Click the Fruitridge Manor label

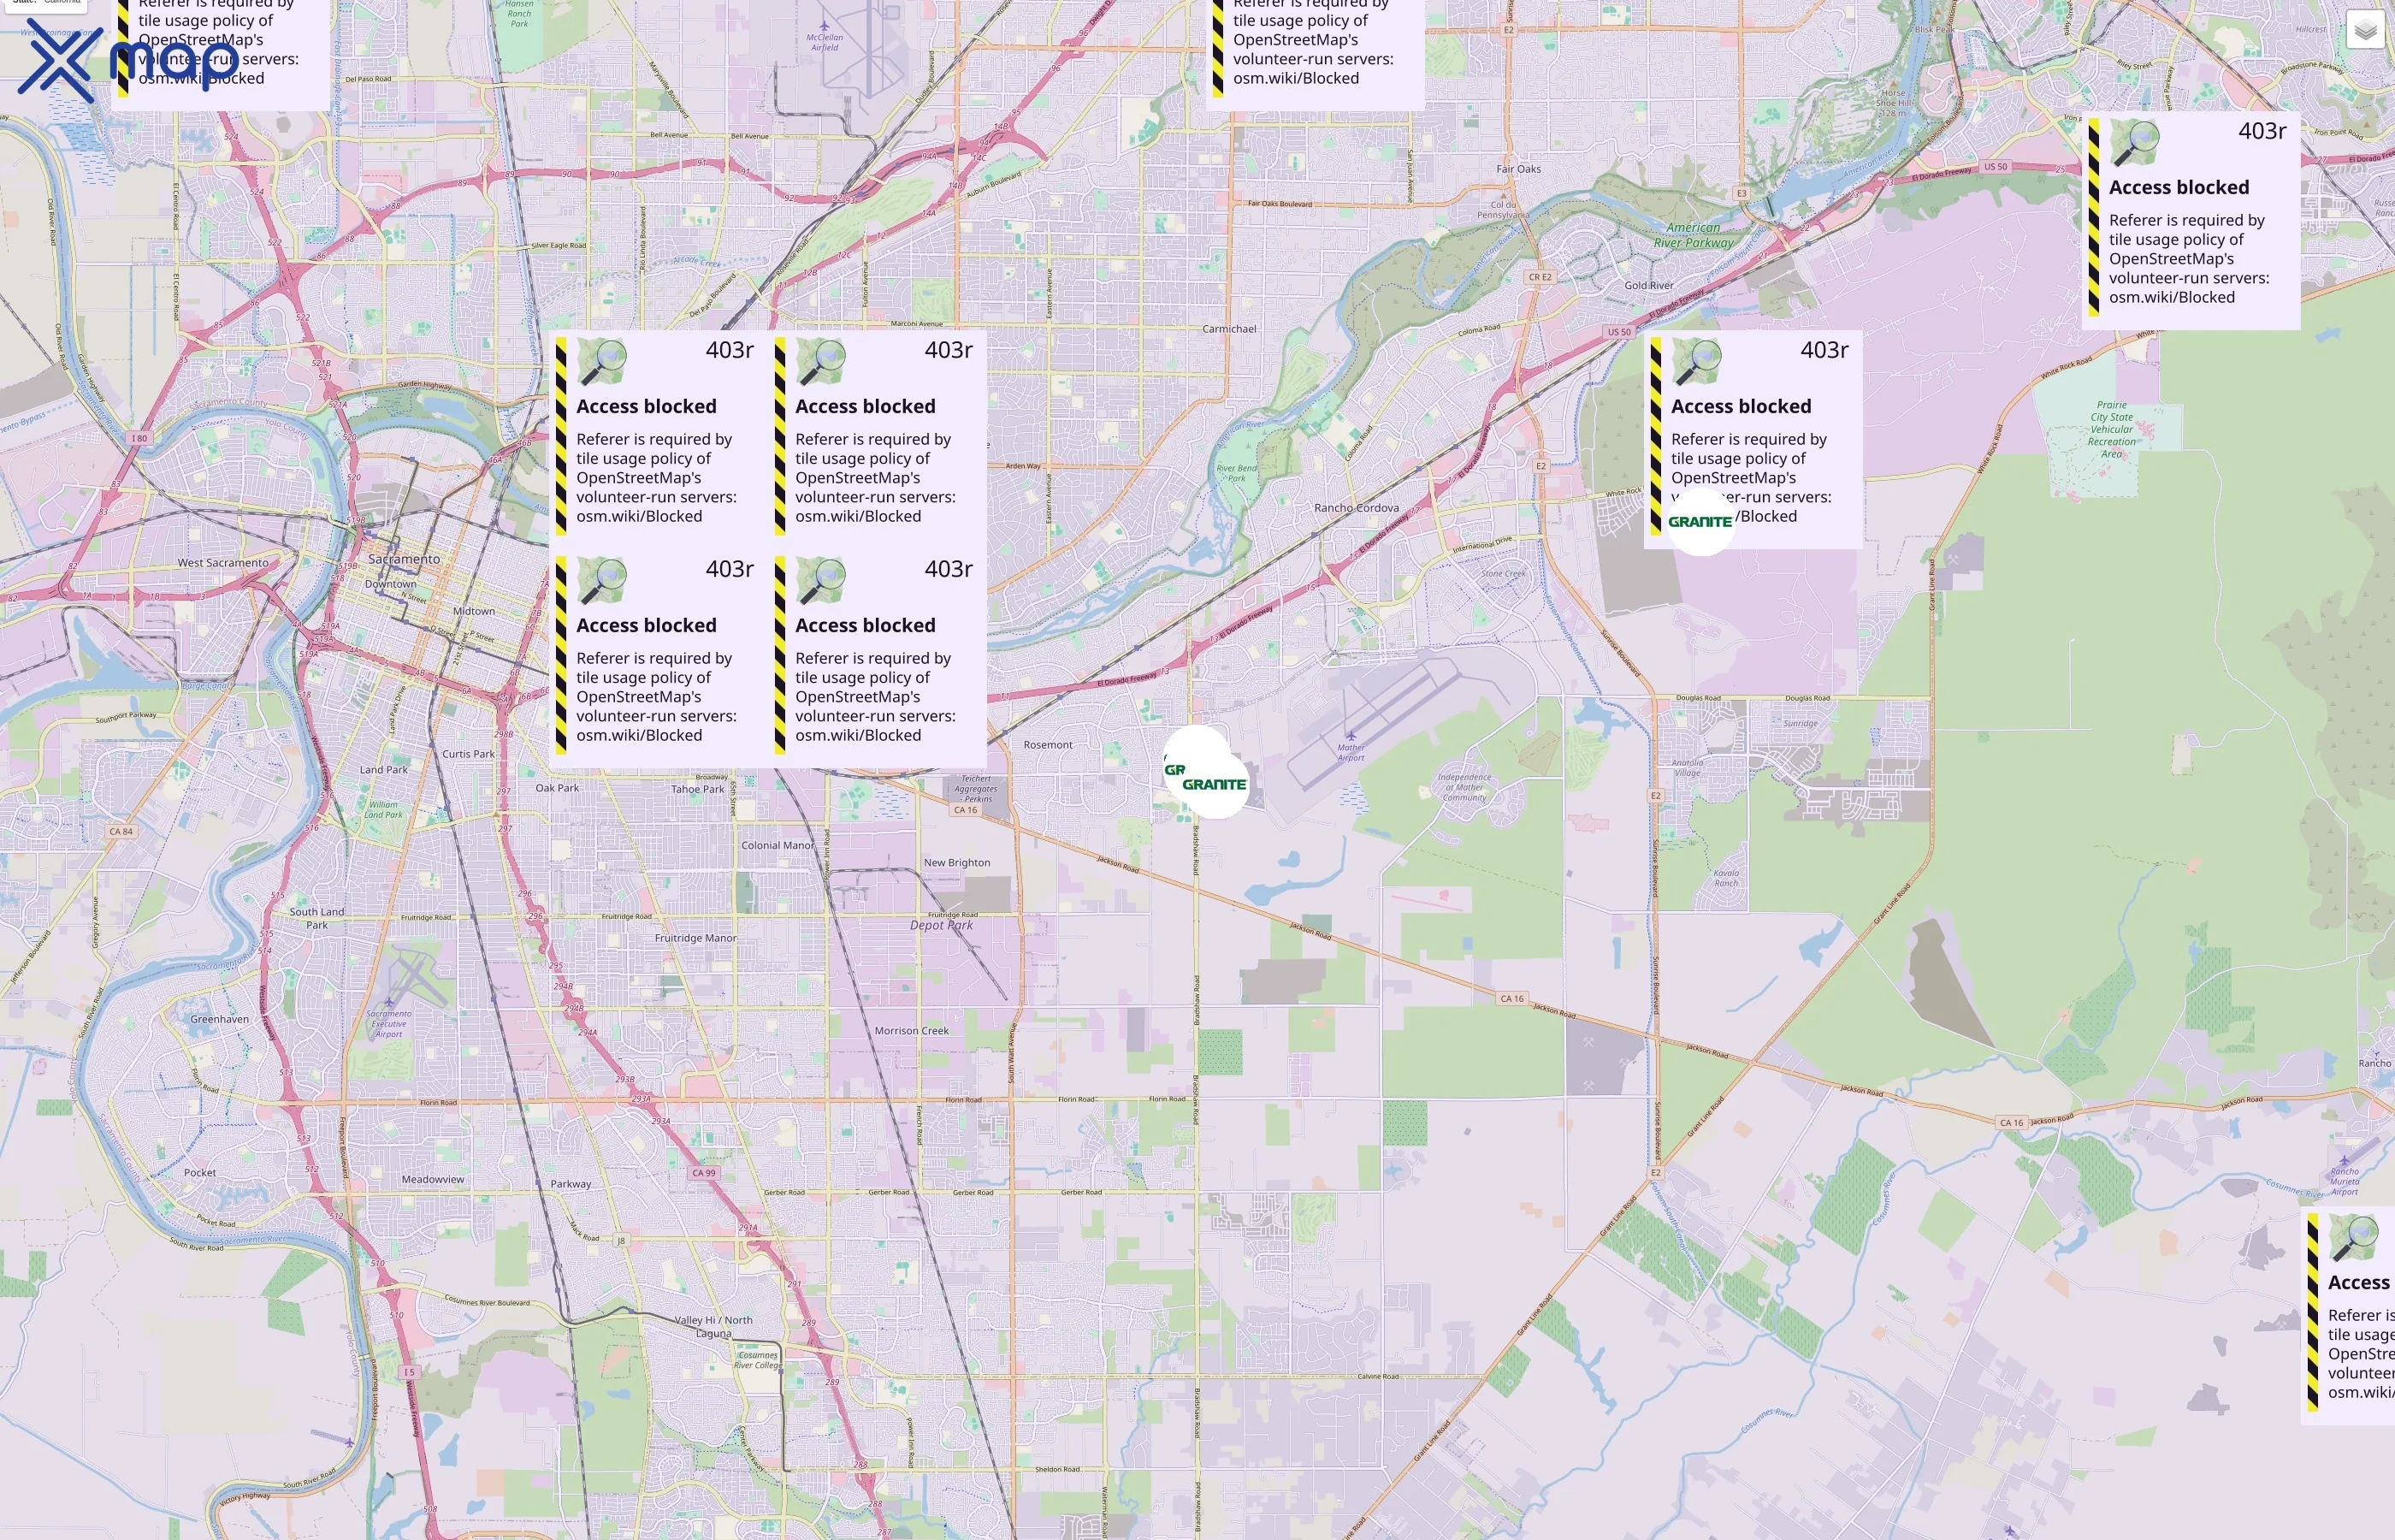(x=695, y=939)
